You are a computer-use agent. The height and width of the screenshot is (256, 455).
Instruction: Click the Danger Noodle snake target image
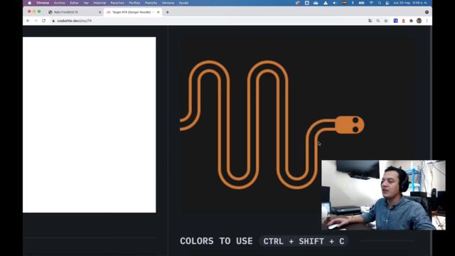[272, 125]
